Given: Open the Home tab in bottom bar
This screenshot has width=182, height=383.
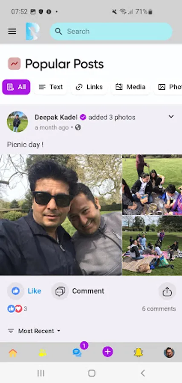Looking at the screenshot, I should pos(13,353).
